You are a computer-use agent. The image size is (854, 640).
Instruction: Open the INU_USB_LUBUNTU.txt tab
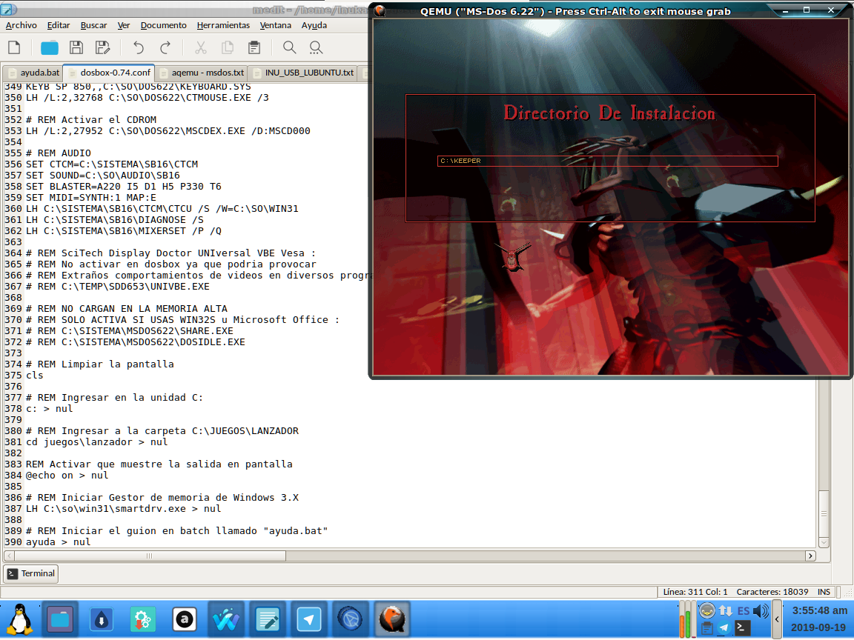coord(304,73)
